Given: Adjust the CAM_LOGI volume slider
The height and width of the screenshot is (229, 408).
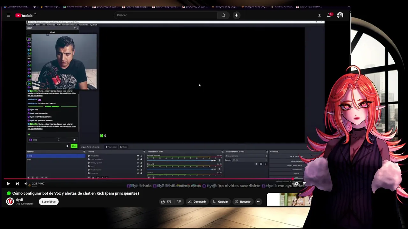Looking at the screenshot, I should (x=180, y=169).
